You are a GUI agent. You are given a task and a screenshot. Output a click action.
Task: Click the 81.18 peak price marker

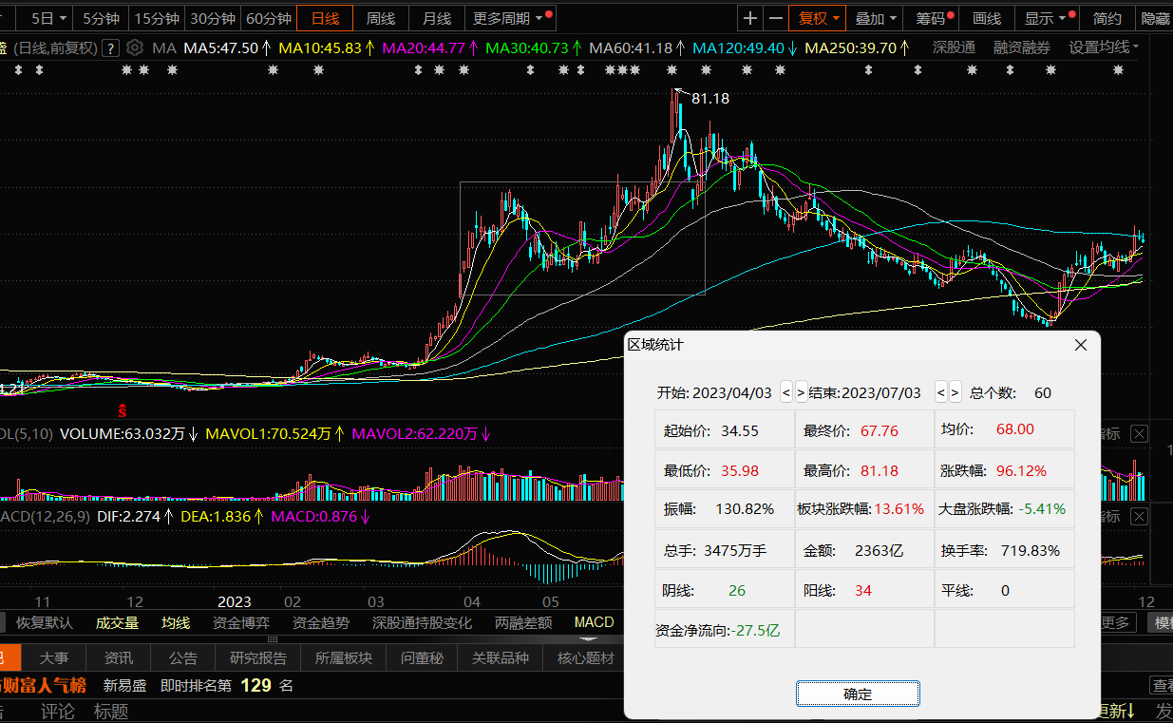pos(709,98)
